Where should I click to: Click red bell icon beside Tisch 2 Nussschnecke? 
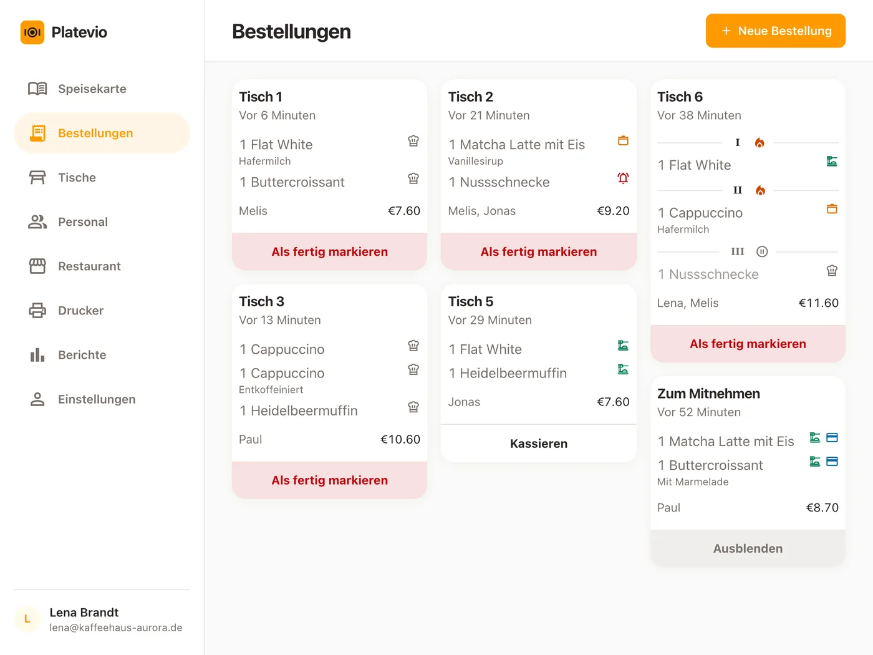coord(623,178)
